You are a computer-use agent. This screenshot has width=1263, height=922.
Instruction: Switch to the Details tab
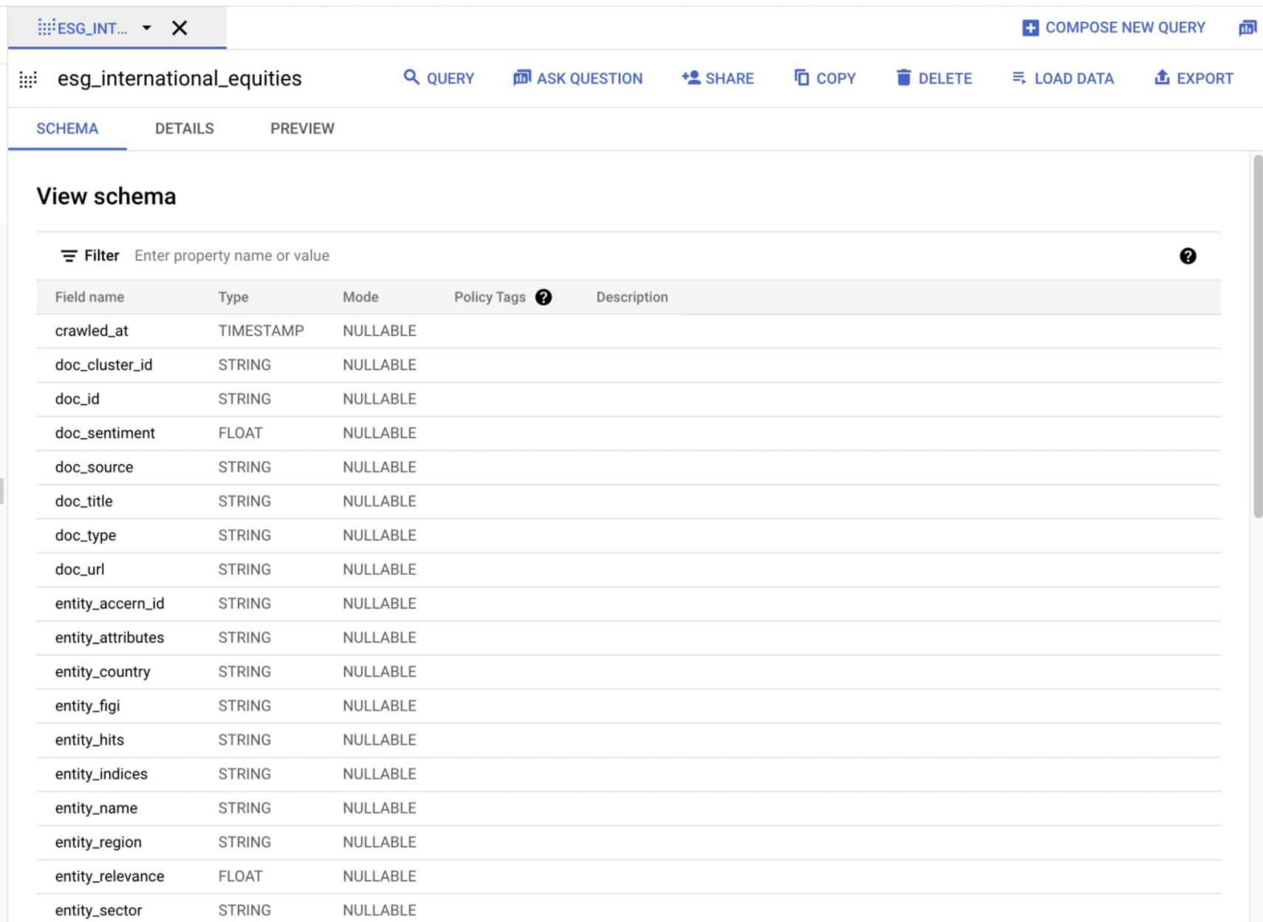pos(184,129)
